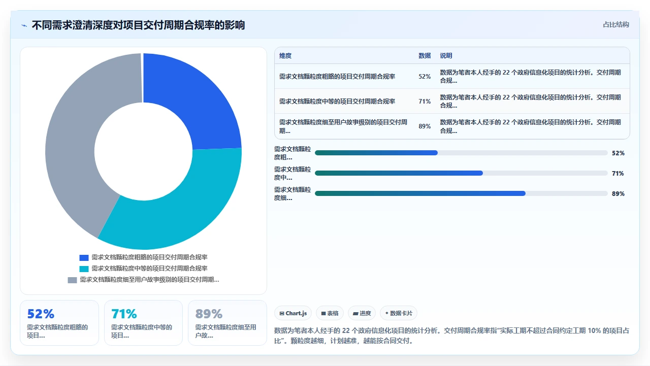Click the 占比结构 label in header
This screenshot has height=366, width=650.
[615, 24]
